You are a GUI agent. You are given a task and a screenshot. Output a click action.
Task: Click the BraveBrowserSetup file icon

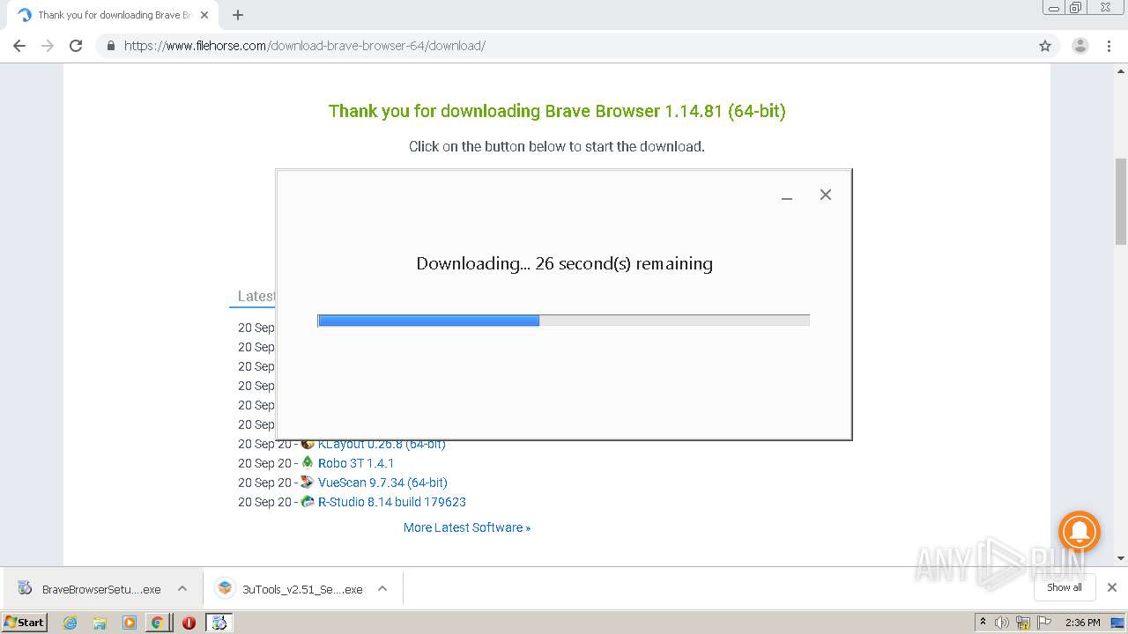(26, 588)
